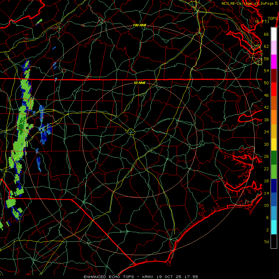279x279 pixels.
Task: Click the light blue legend swatch
Action: [x=274, y=213]
